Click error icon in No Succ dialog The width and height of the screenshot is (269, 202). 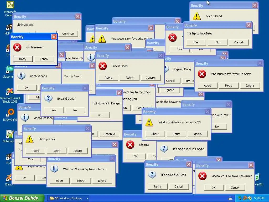coord(130,145)
